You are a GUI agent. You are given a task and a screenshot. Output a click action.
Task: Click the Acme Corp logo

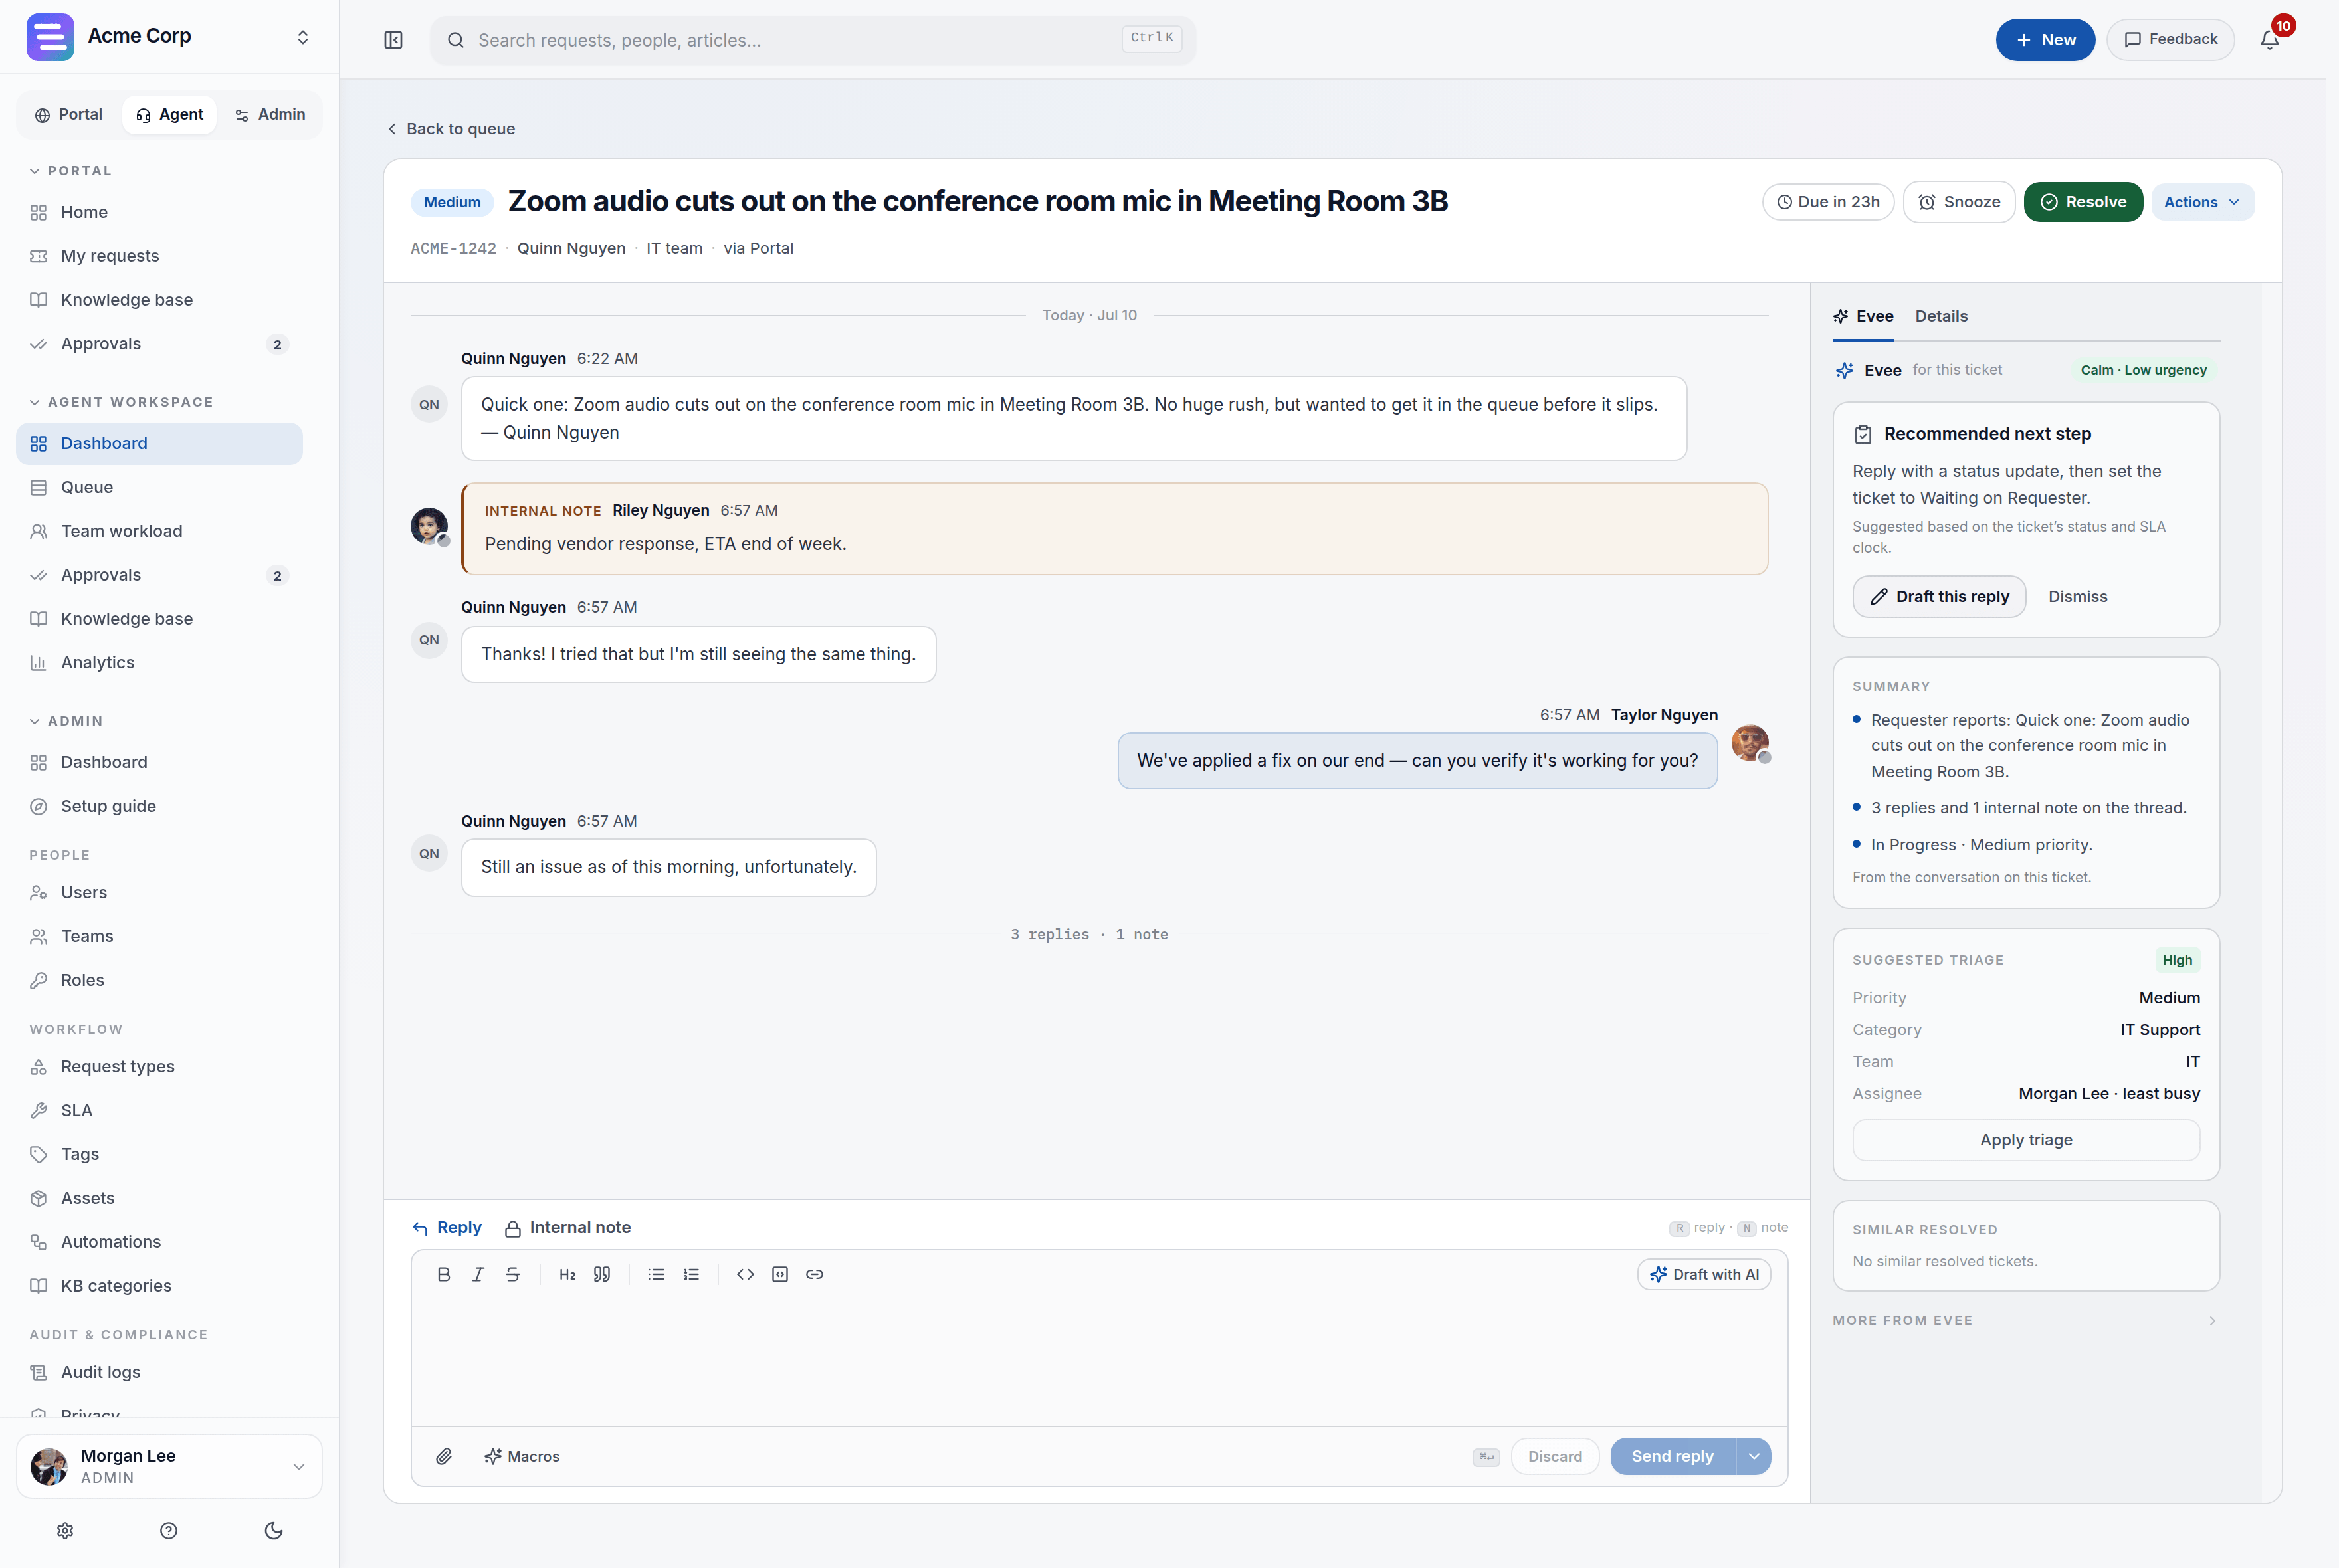pyautogui.click(x=50, y=37)
